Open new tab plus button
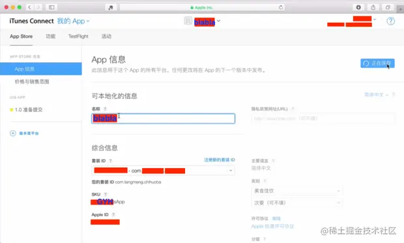This screenshot has width=404, height=243. point(400,9)
